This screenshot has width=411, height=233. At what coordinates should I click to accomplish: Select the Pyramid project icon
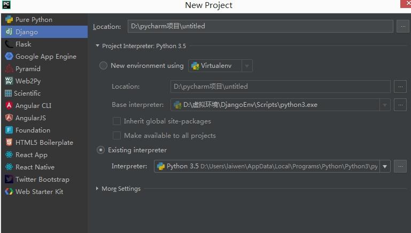click(9, 68)
